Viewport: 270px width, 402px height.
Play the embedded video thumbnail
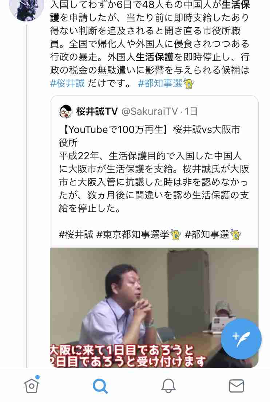(154, 308)
